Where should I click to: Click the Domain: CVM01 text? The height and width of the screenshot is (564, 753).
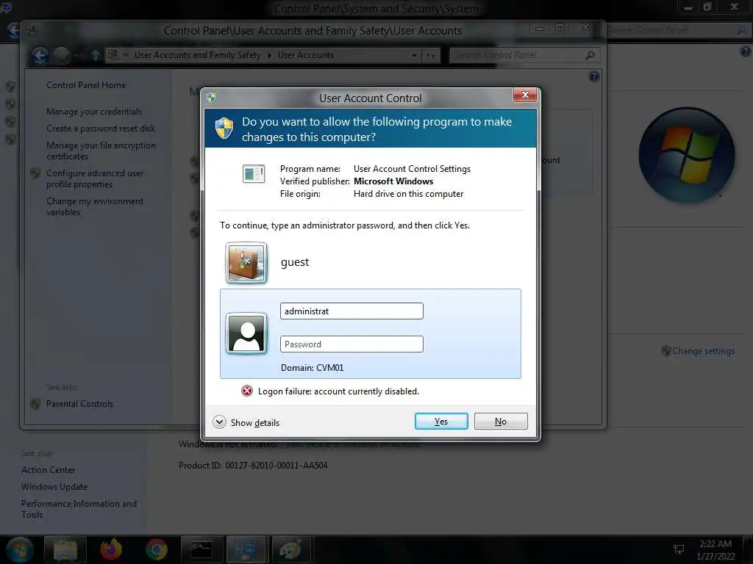point(312,368)
